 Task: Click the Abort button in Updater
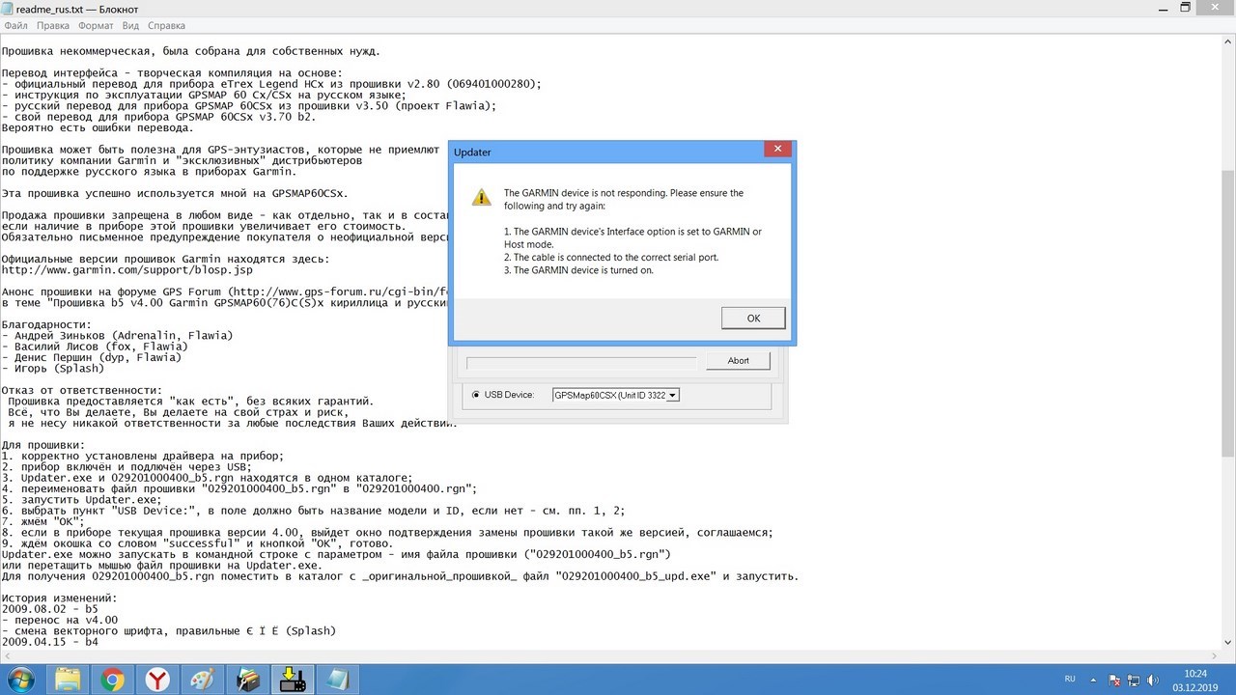pyautogui.click(x=738, y=361)
